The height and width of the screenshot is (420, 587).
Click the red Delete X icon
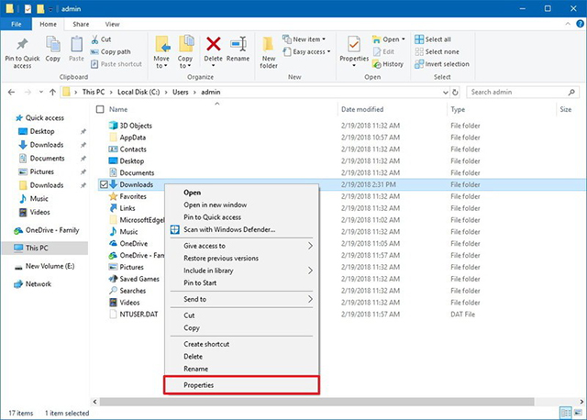click(214, 44)
